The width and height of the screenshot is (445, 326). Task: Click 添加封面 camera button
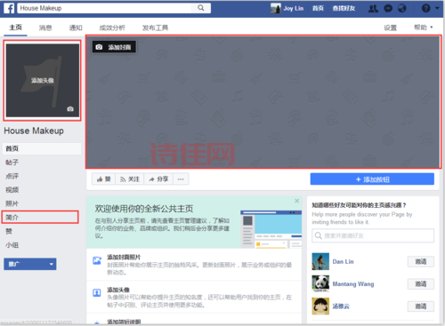click(x=114, y=47)
